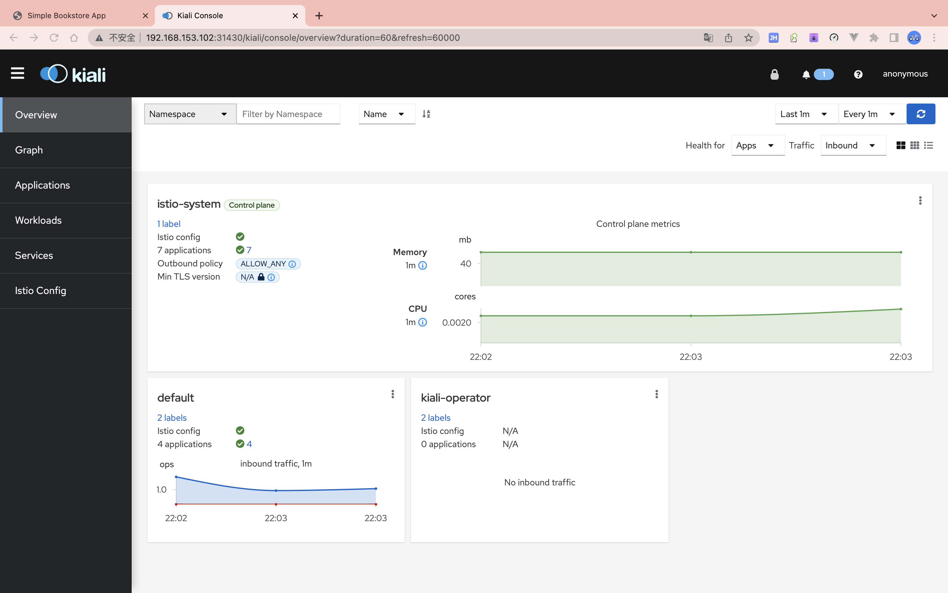The image size is (948, 593).
Task: Click the notifications bell icon
Action: coord(806,74)
